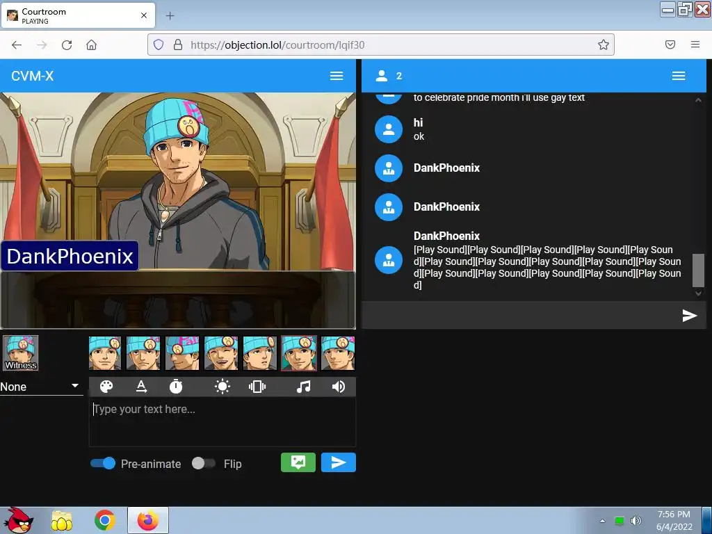Viewport: 712px width, 534px height.
Task: Open the CVM-X hamburger menu
Action: coord(337,76)
